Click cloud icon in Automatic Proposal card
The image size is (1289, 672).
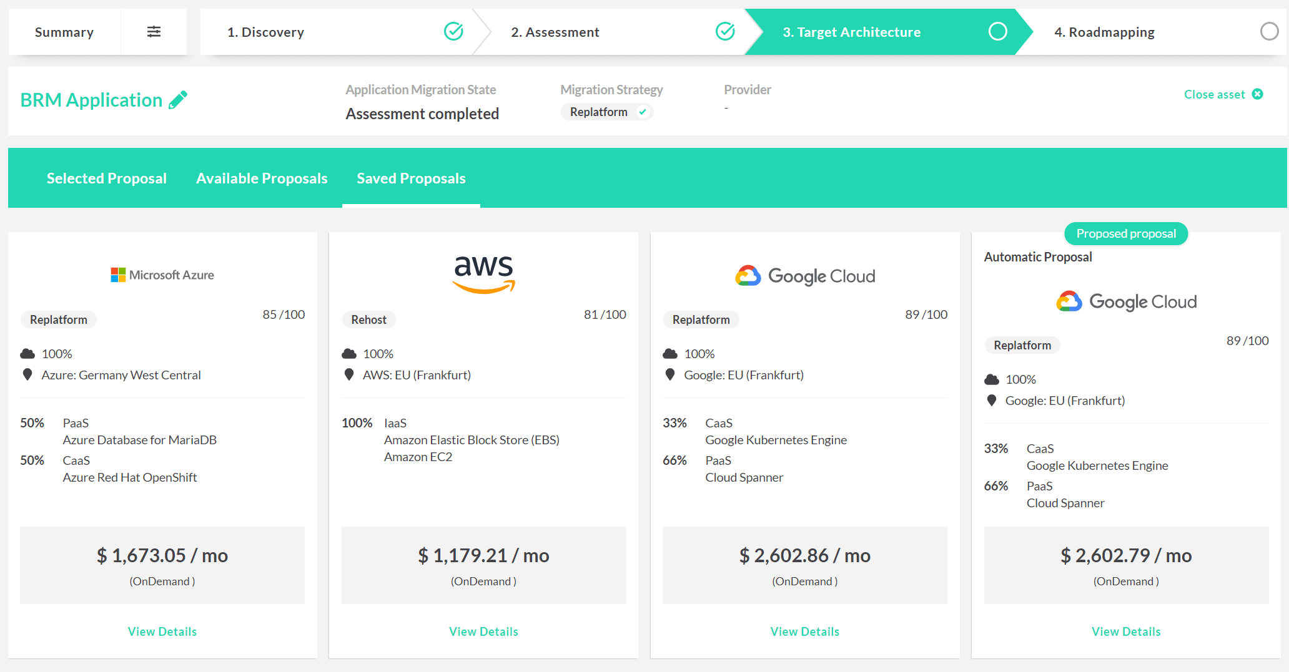pos(992,379)
